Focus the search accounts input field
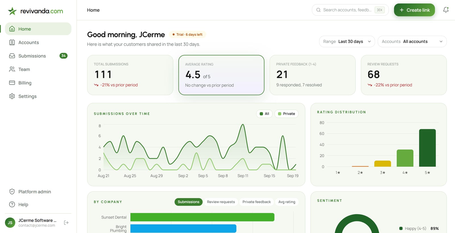 coord(350,10)
